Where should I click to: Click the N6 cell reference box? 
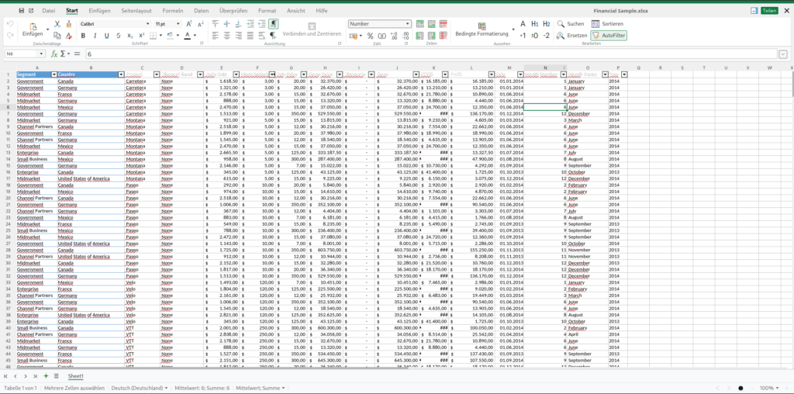(23, 54)
